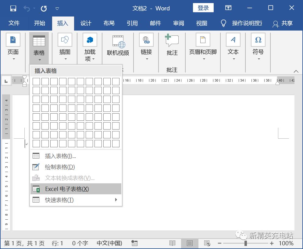This screenshot has height=249, width=303.
Task: Select Excel 电子表格 from the menu
Action: pos(68,189)
